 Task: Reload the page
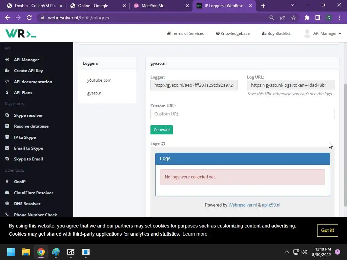click(x=29, y=18)
